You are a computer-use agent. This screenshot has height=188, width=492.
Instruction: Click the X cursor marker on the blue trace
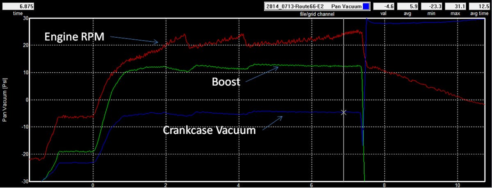pos(344,112)
